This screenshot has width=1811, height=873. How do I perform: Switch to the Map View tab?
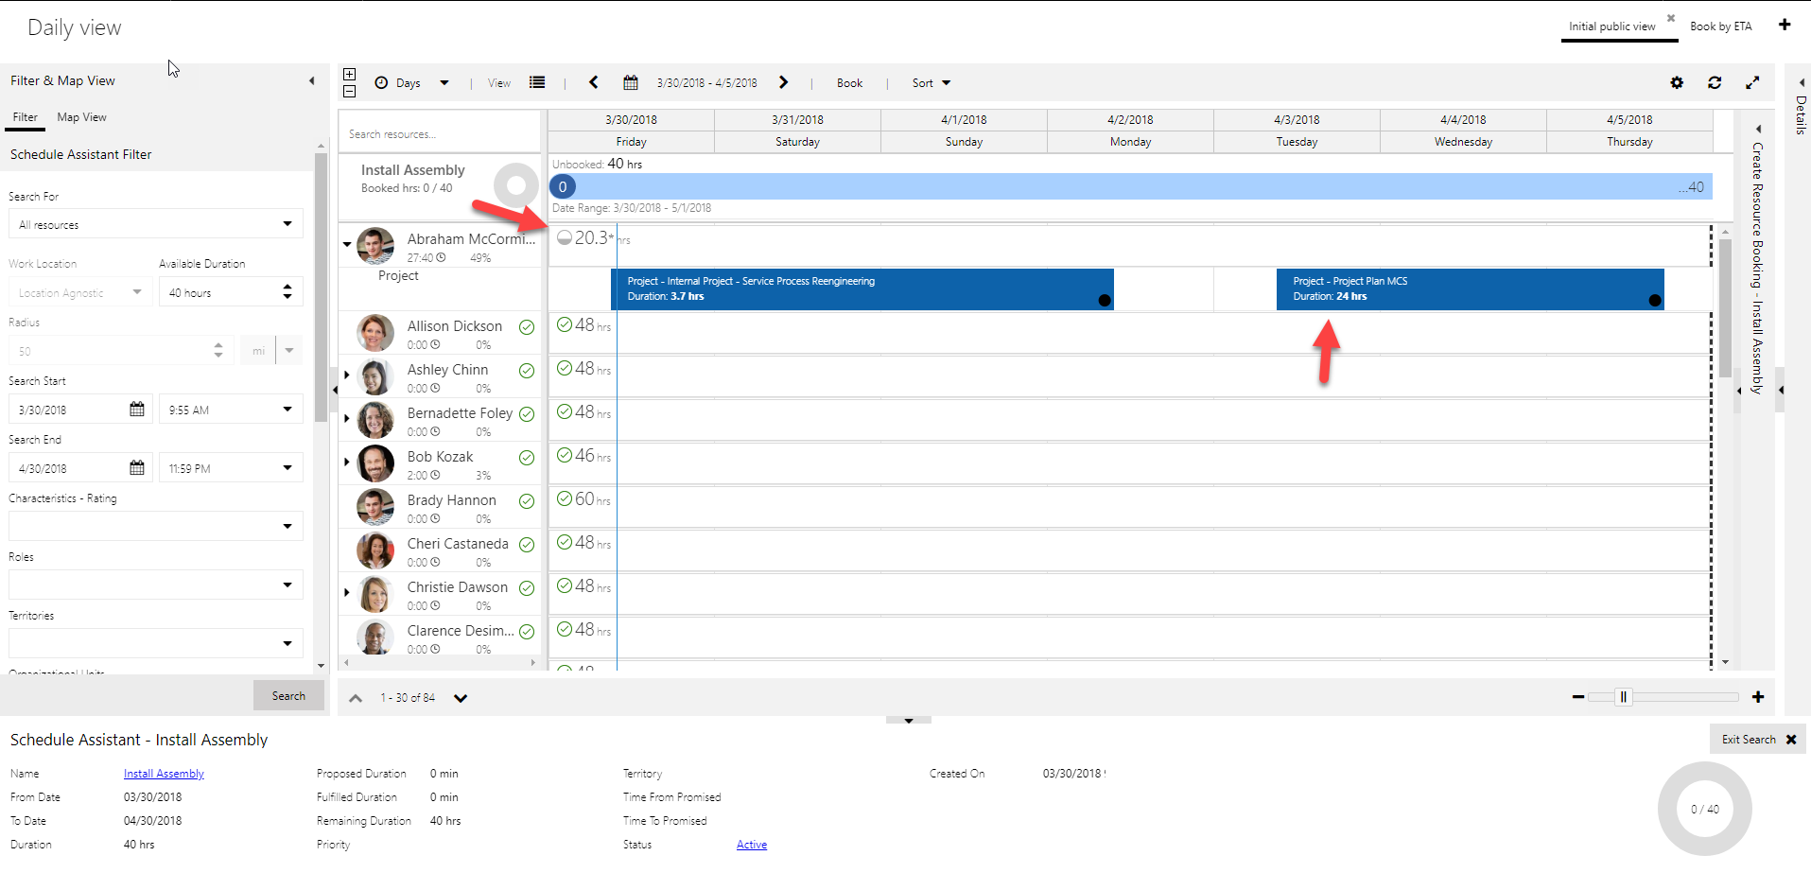(81, 116)
